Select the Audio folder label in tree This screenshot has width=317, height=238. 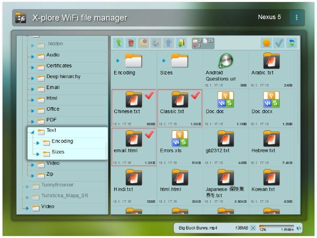pyautogui.click(x=53, y=55)
